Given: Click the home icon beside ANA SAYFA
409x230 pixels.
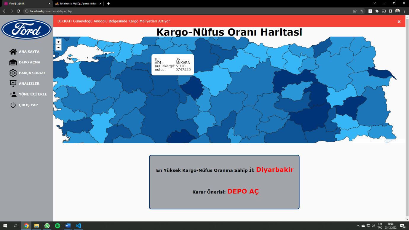Looking at the screenshot, I should click(13, 52).
